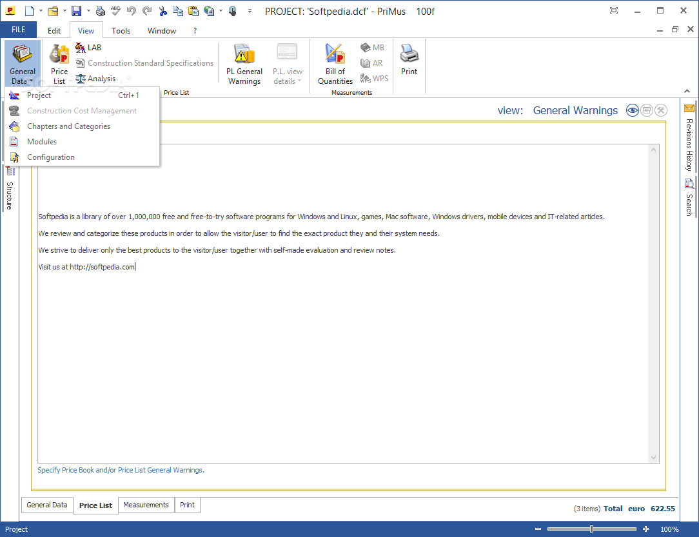The height and width of the screenshot is (537, 699).
Task: Select the WPS measurements view
Action: coord(374,79)
